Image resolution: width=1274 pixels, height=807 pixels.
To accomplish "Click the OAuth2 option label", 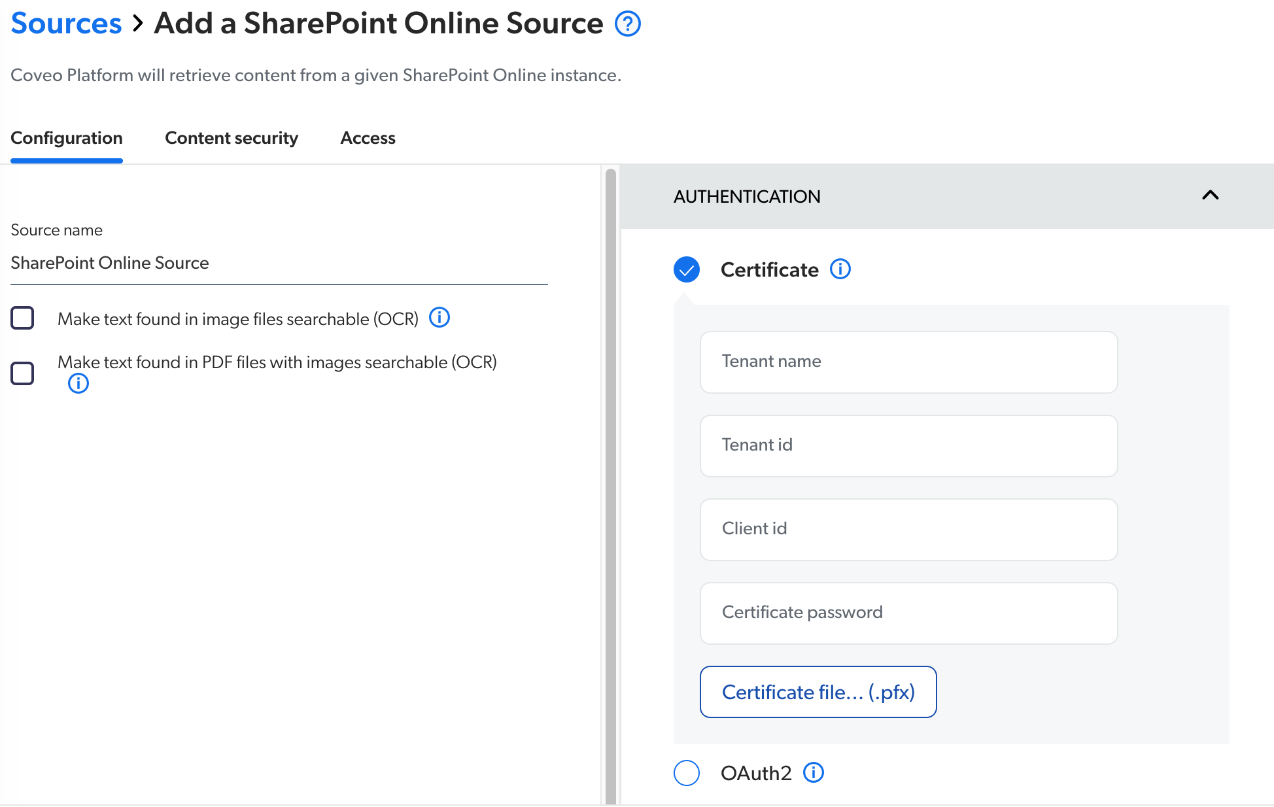I will click(756, 773).
